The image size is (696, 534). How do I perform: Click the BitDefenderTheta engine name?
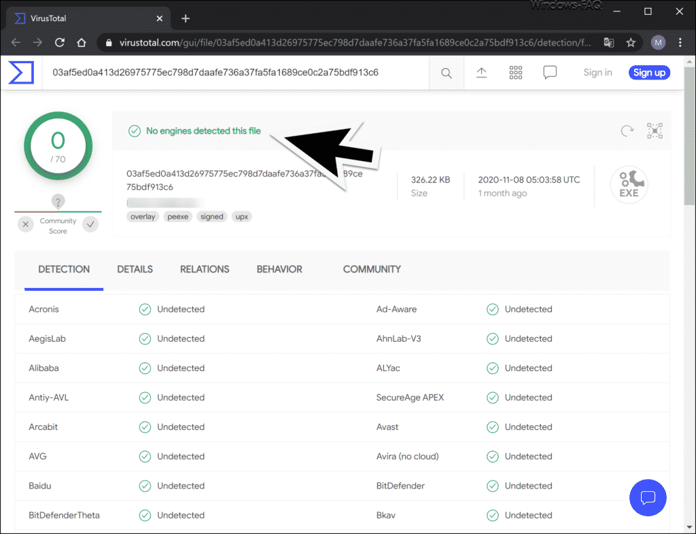click(65, 516)
